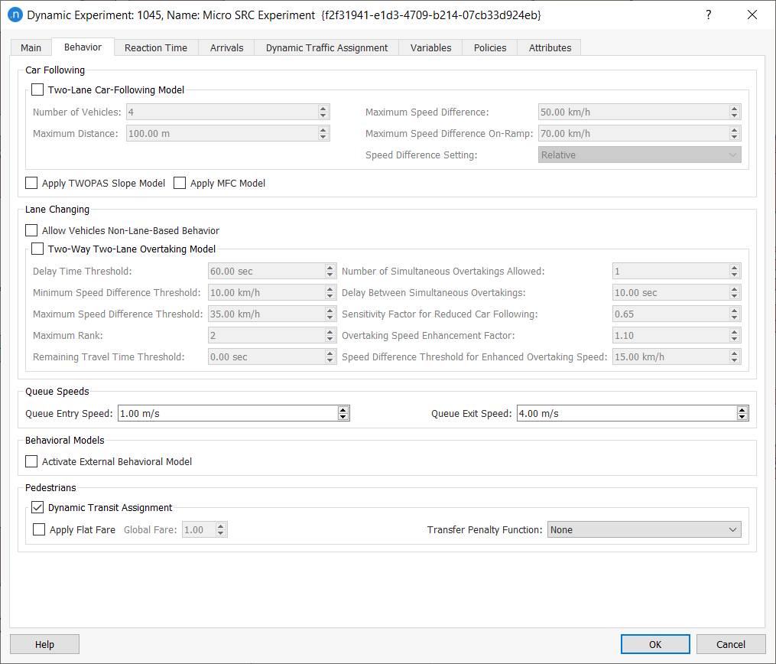776x664 pixels.
Task: Enable Allow Vehicles Non-Lane-Based Behavior
Action: click(31, 230)
